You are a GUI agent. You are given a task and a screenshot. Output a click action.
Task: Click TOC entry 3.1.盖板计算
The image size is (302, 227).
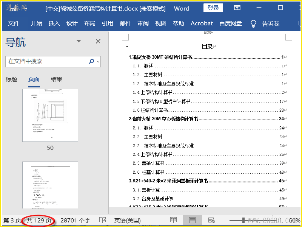click(x=208, y=190)
